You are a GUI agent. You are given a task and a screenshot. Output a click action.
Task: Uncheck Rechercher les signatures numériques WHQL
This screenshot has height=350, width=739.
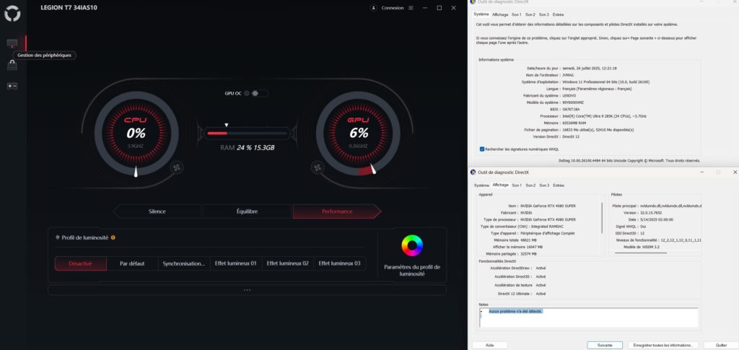tap(482, 149)
